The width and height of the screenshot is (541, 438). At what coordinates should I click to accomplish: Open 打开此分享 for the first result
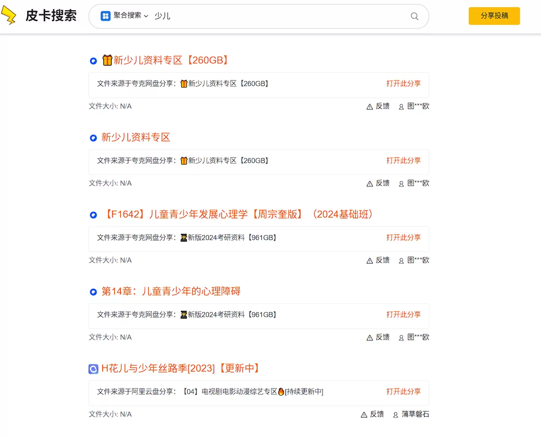(x=403, y=83)
